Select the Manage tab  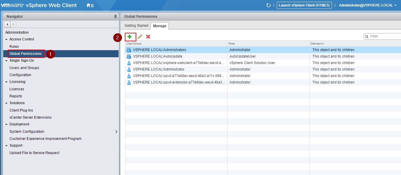point(160,26)
